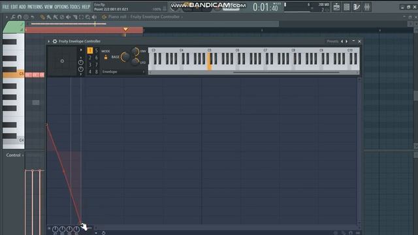Click the lower clock knob beside XY pad
The width and height of the screenshot is (418, 235).
coord(80,69)
